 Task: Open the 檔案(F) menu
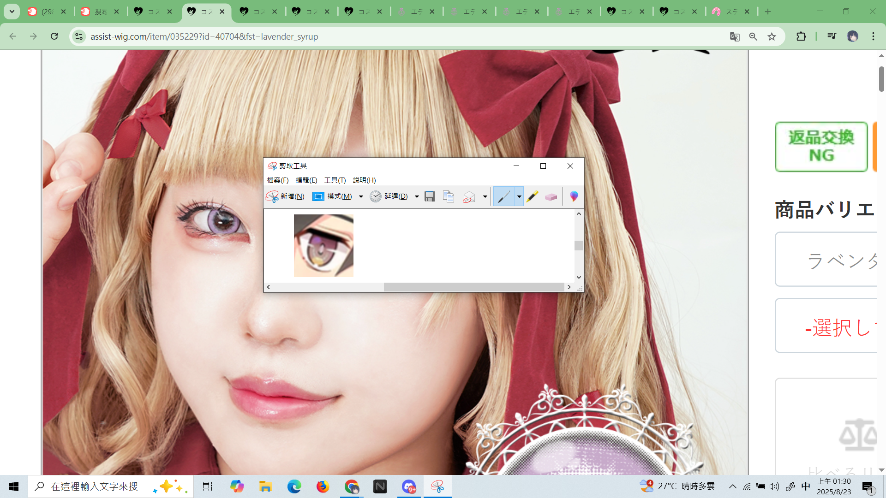278,180
